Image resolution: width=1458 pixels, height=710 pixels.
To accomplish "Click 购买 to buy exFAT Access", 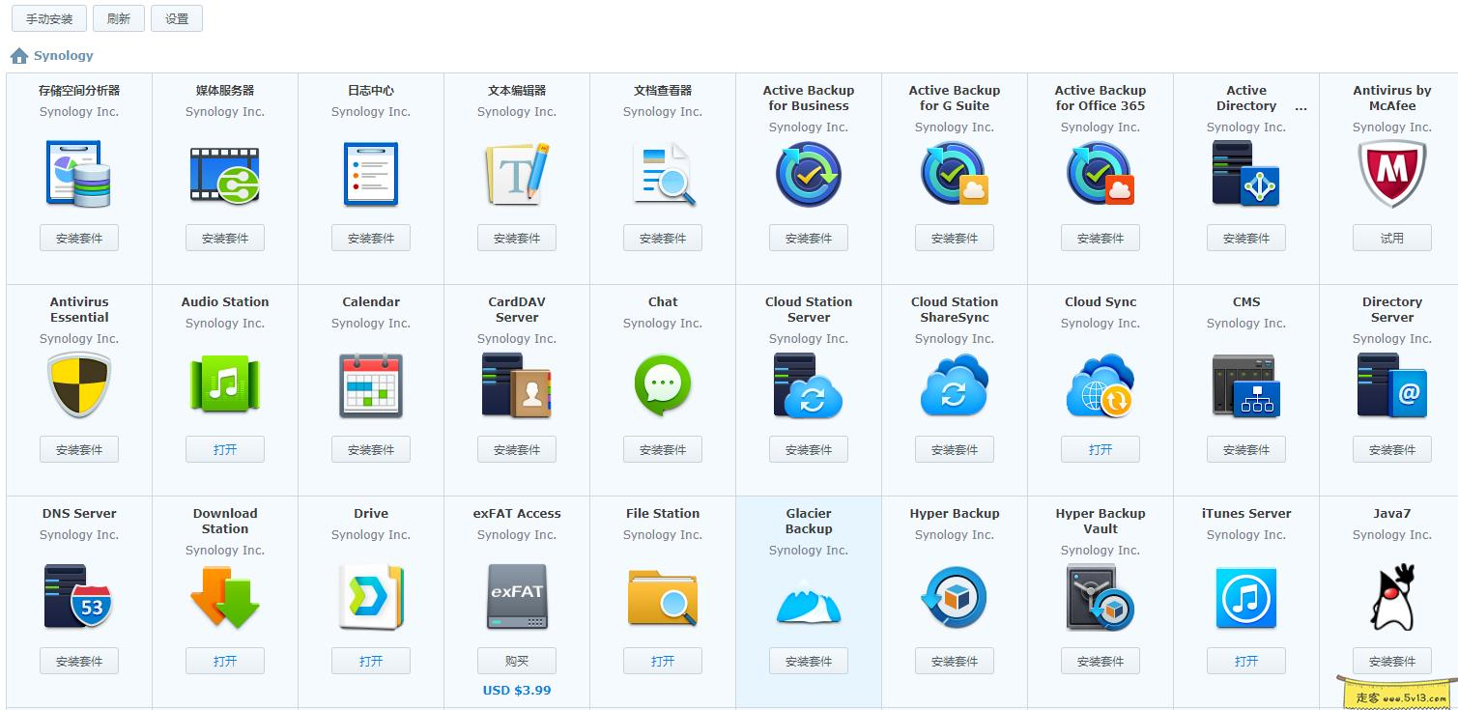I will [x=516, y=661].
